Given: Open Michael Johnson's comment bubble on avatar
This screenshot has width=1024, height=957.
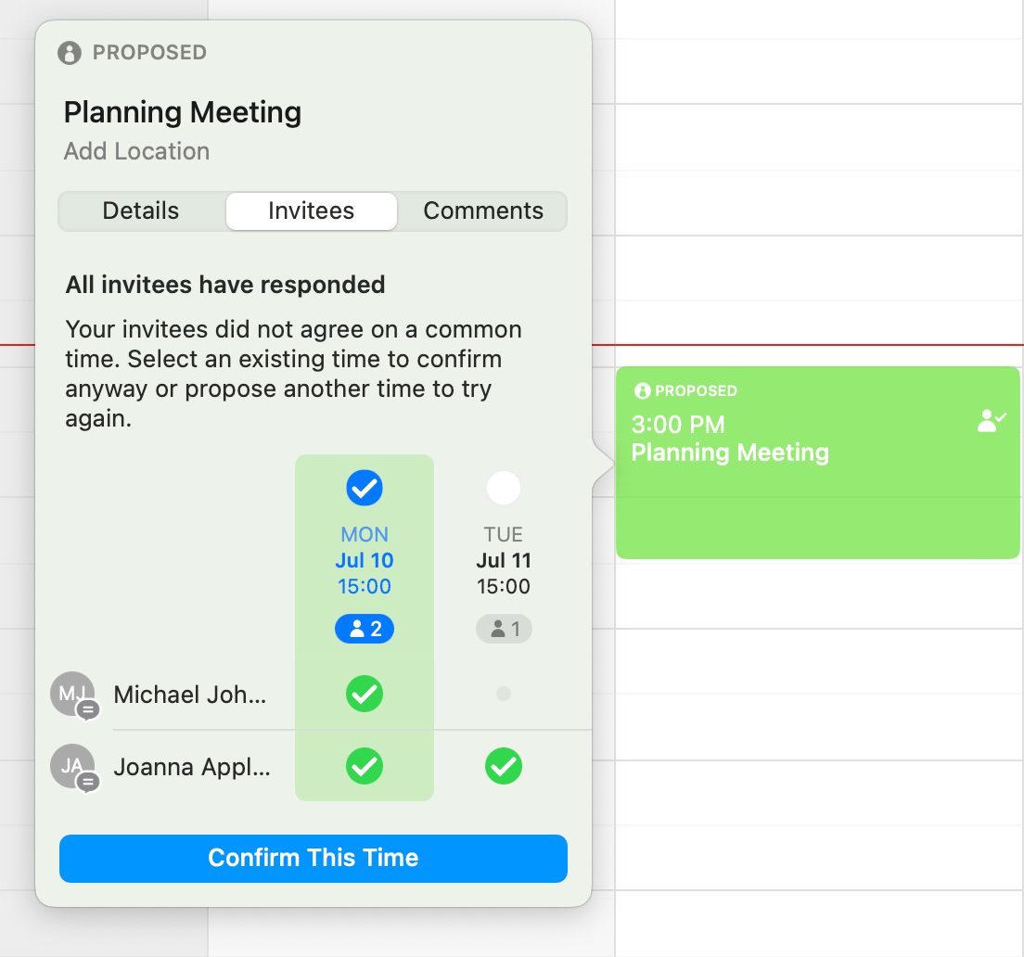Looking at the screenshot, I should [x=88, y=708].
